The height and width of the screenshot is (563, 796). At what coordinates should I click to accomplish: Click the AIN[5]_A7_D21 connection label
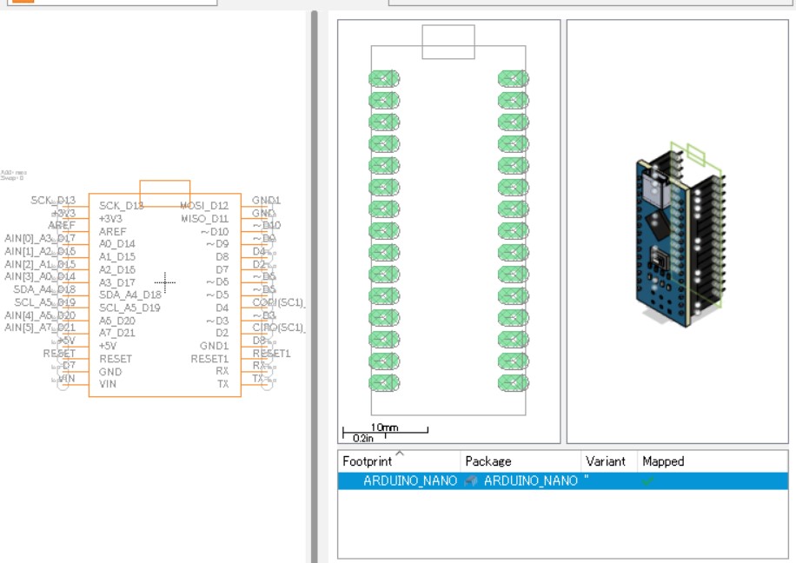coord(40,328)
